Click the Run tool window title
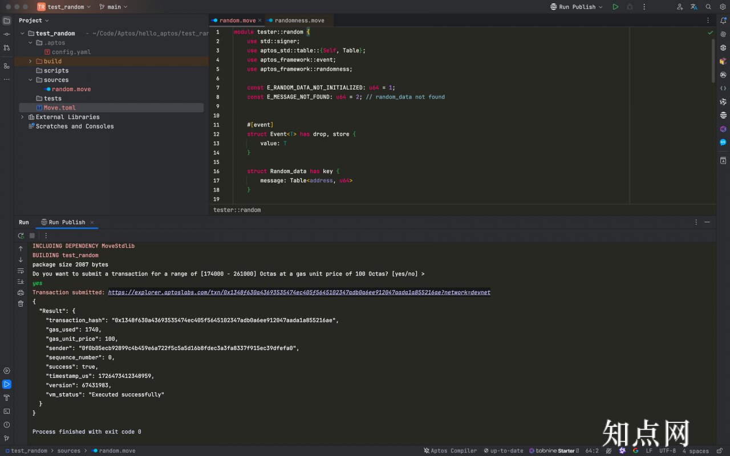Image resolution: width=730 pixels, height=456 pixels. 24,222
